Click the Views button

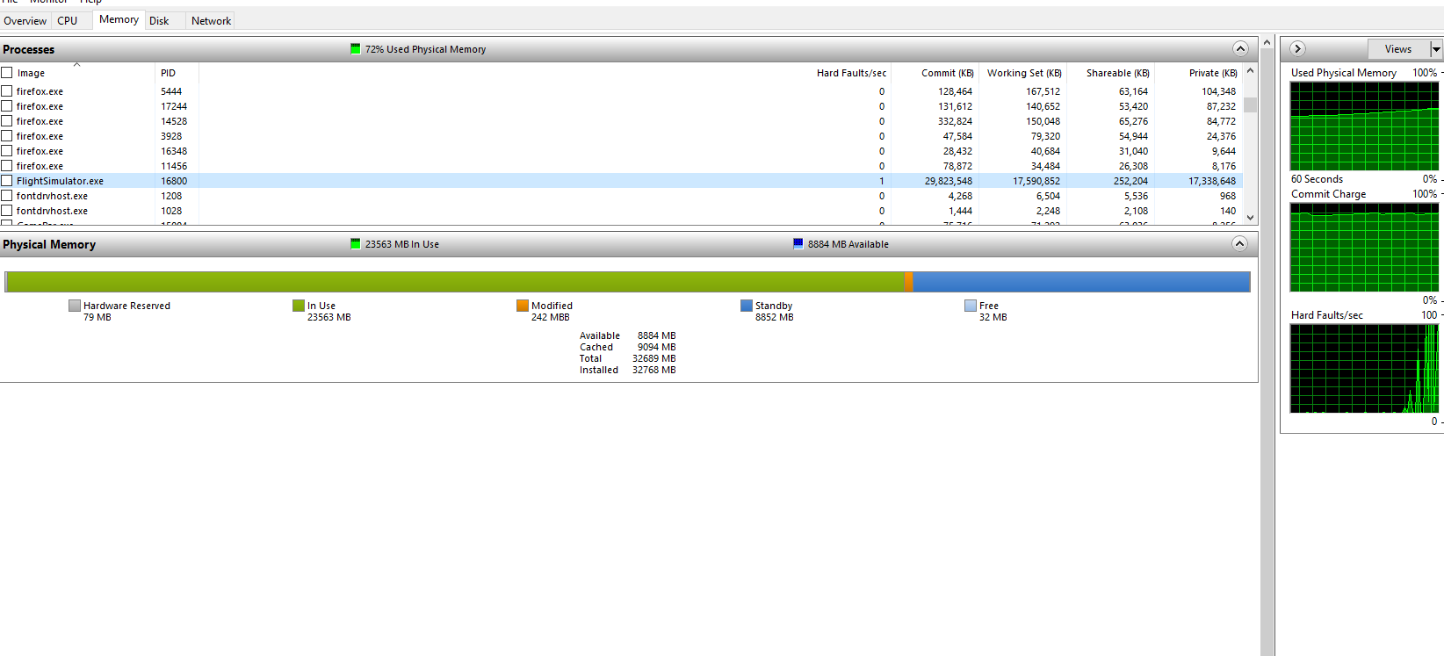click(x=1397, y=49)
